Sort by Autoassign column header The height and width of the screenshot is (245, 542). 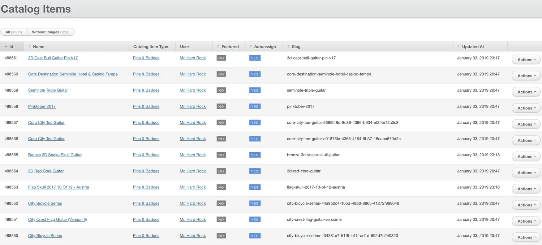pos(264,47)
